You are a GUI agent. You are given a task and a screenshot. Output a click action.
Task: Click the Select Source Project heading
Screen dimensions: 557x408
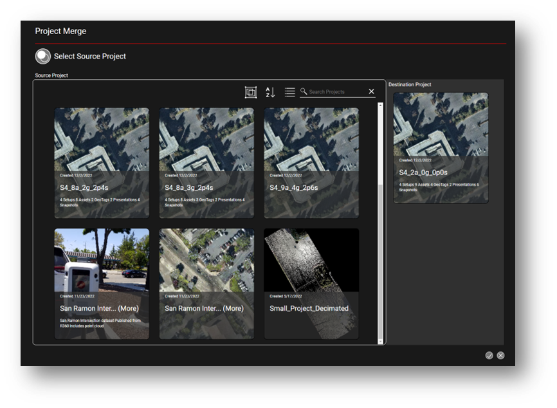click(90, 57)
